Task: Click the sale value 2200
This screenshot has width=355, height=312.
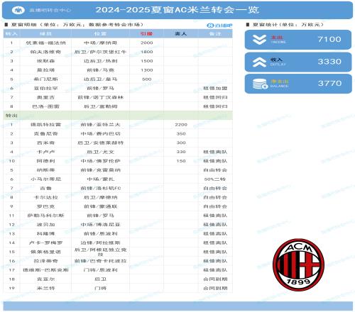Action: 181,125
